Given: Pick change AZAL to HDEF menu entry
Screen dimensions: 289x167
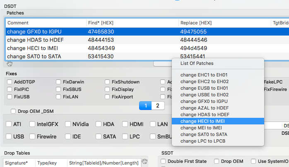Looking at the screenshot, I should [x=218, y=108].
